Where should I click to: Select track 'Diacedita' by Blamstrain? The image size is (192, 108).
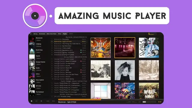coord(69,39)
